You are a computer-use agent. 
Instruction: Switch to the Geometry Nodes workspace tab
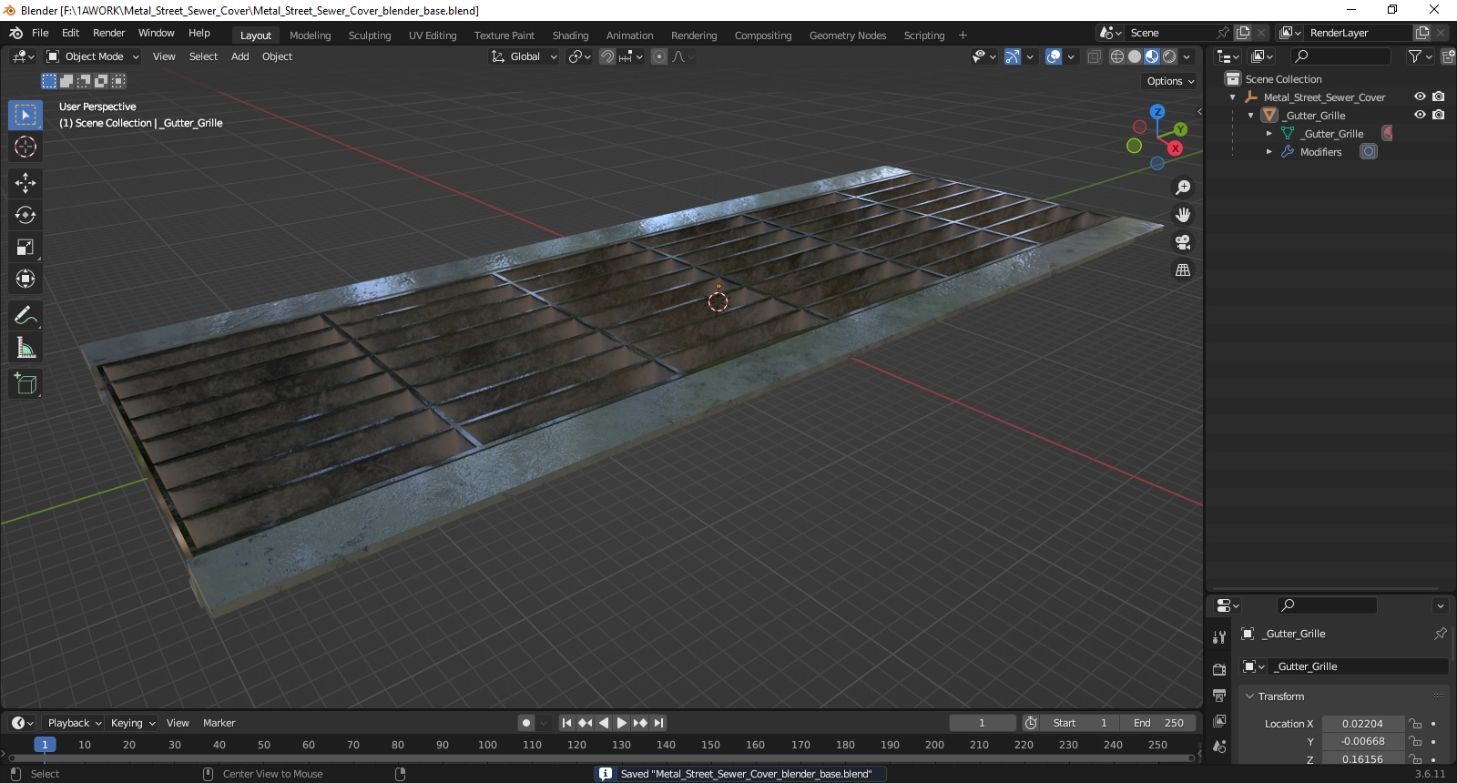coord(847,36)
